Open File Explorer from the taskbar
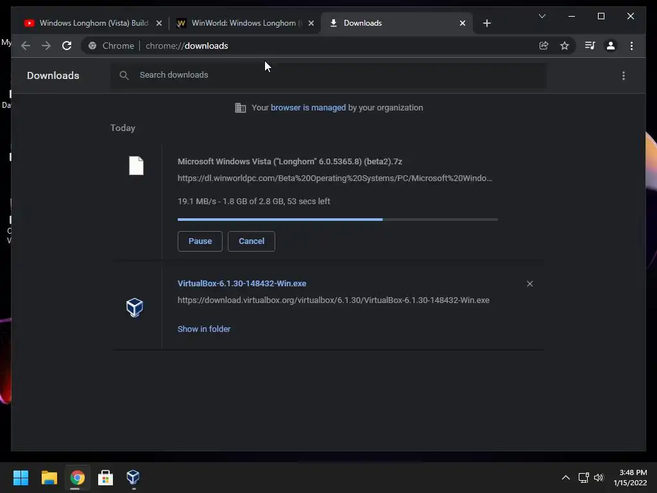Image resolution: width=657 pixels, height=493 pixels. 49,478
